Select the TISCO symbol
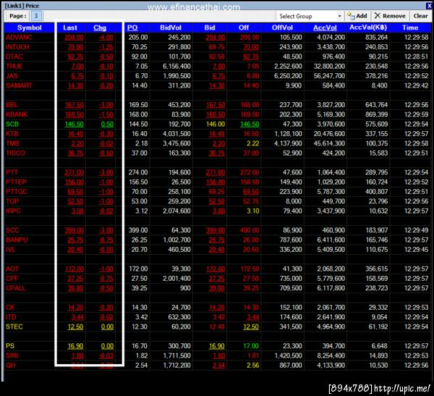The height and width of the screenshot is (396, 434). (x=15, y=153)
